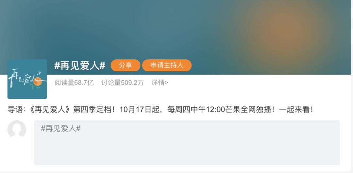
Task: Click the 导语 introduction text line
Action: pyautogui.click(x=160, y=110)
